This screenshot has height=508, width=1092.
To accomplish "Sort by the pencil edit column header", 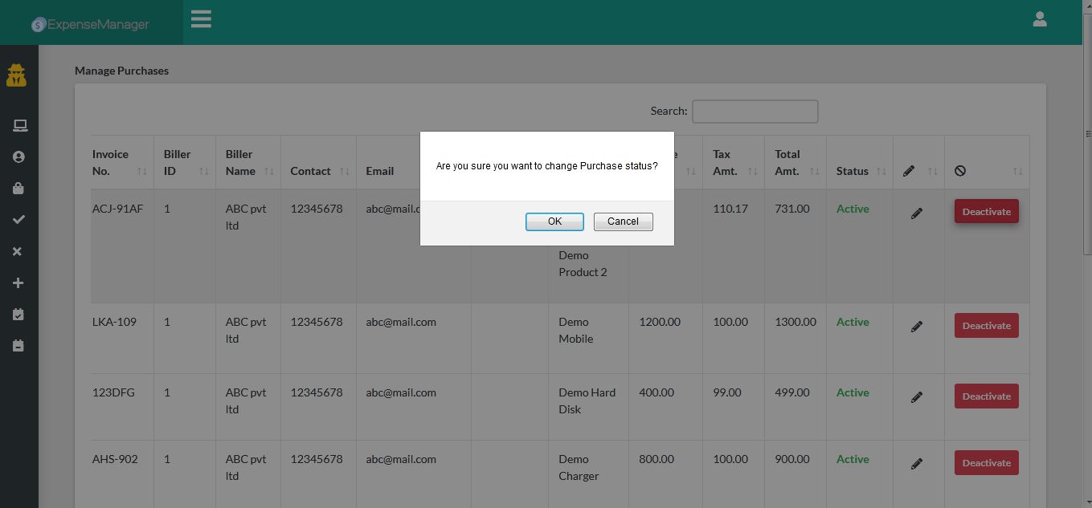I will point(919,162).
